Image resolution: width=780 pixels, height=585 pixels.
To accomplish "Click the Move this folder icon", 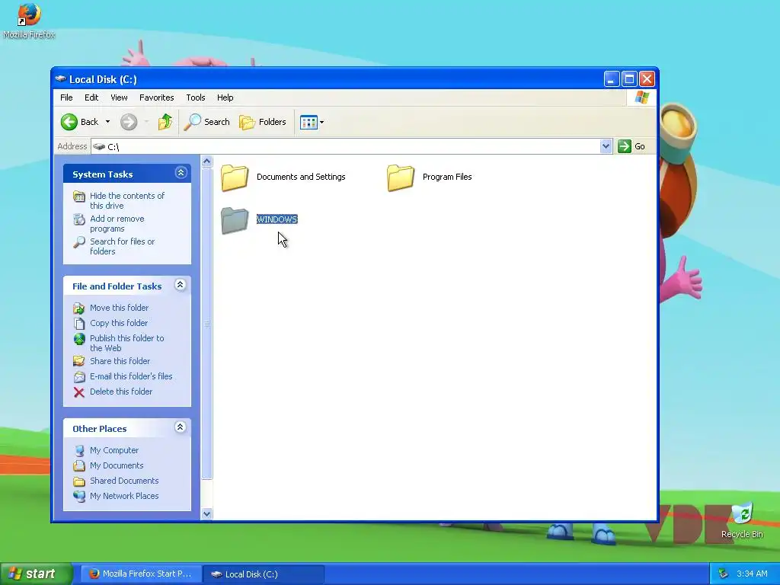I will pyautogui.click(x=79, y=308).
